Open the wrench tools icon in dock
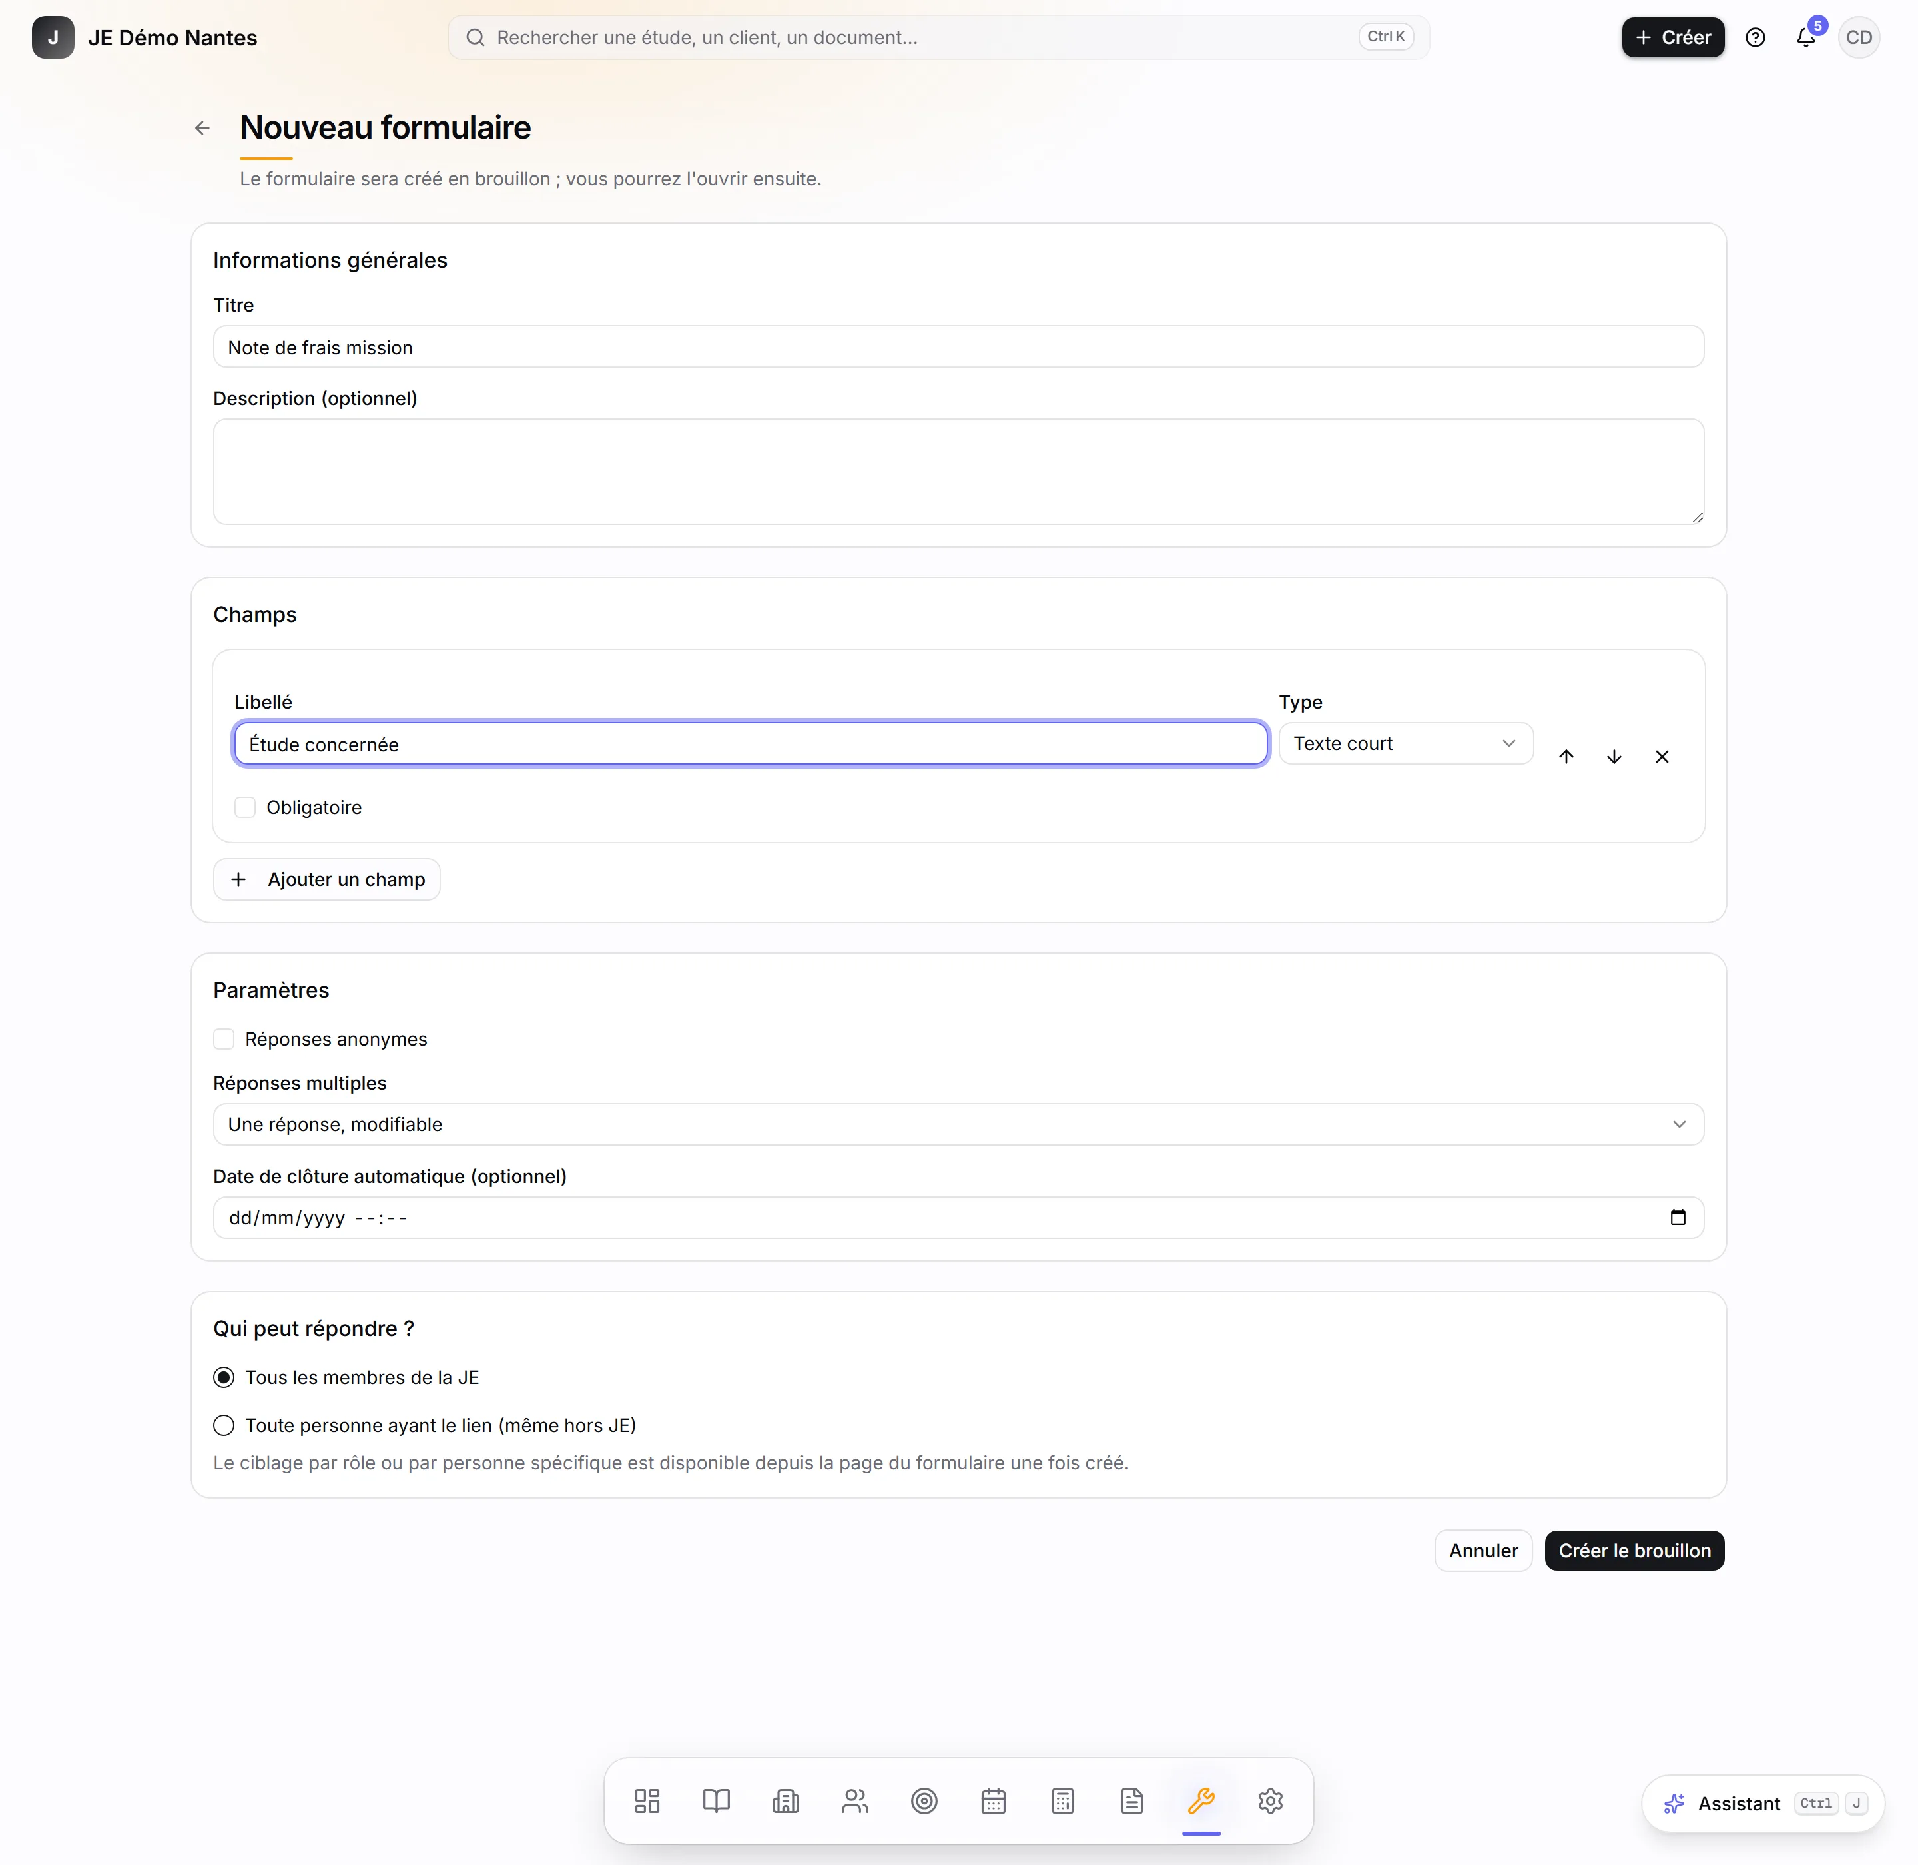Image resolution: width=1918 pixels, height=1865 pixels. pos(1201,1800)
